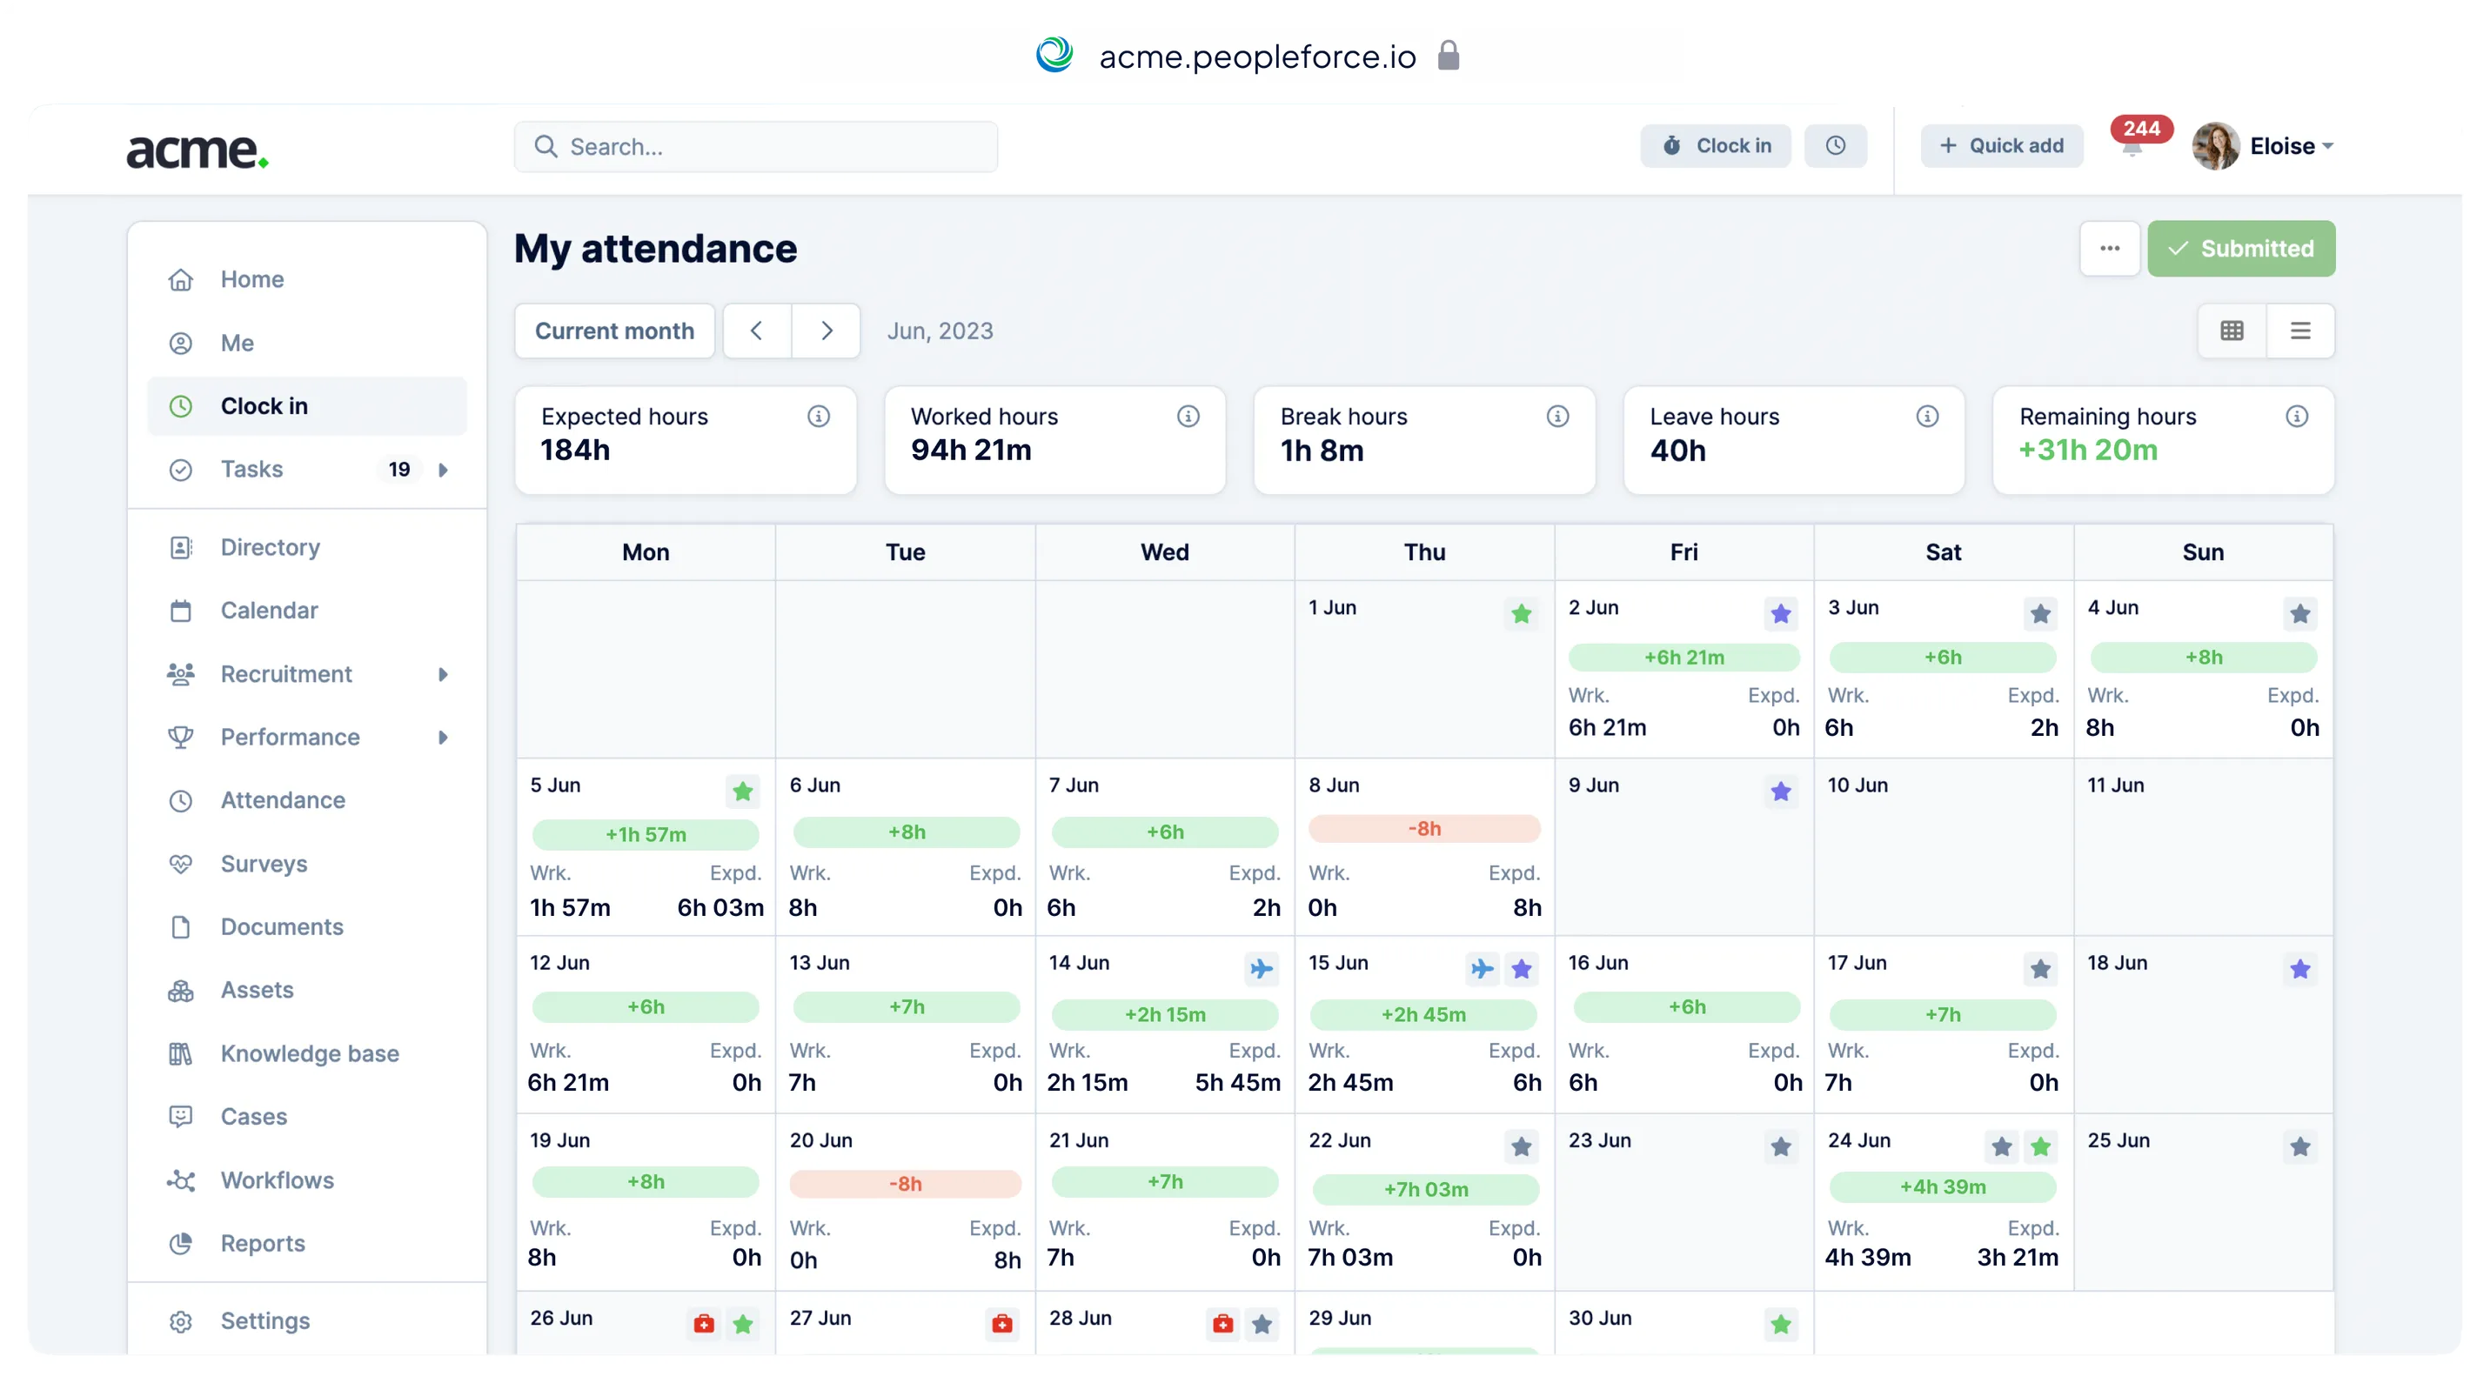Switch to list view
This screenshot has height=1383, width=2490.
(x=2299, y=331)
